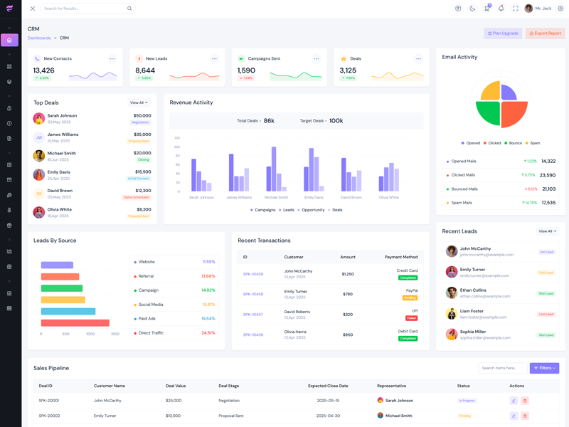Open the Mr. Jack profile menu

538,9
